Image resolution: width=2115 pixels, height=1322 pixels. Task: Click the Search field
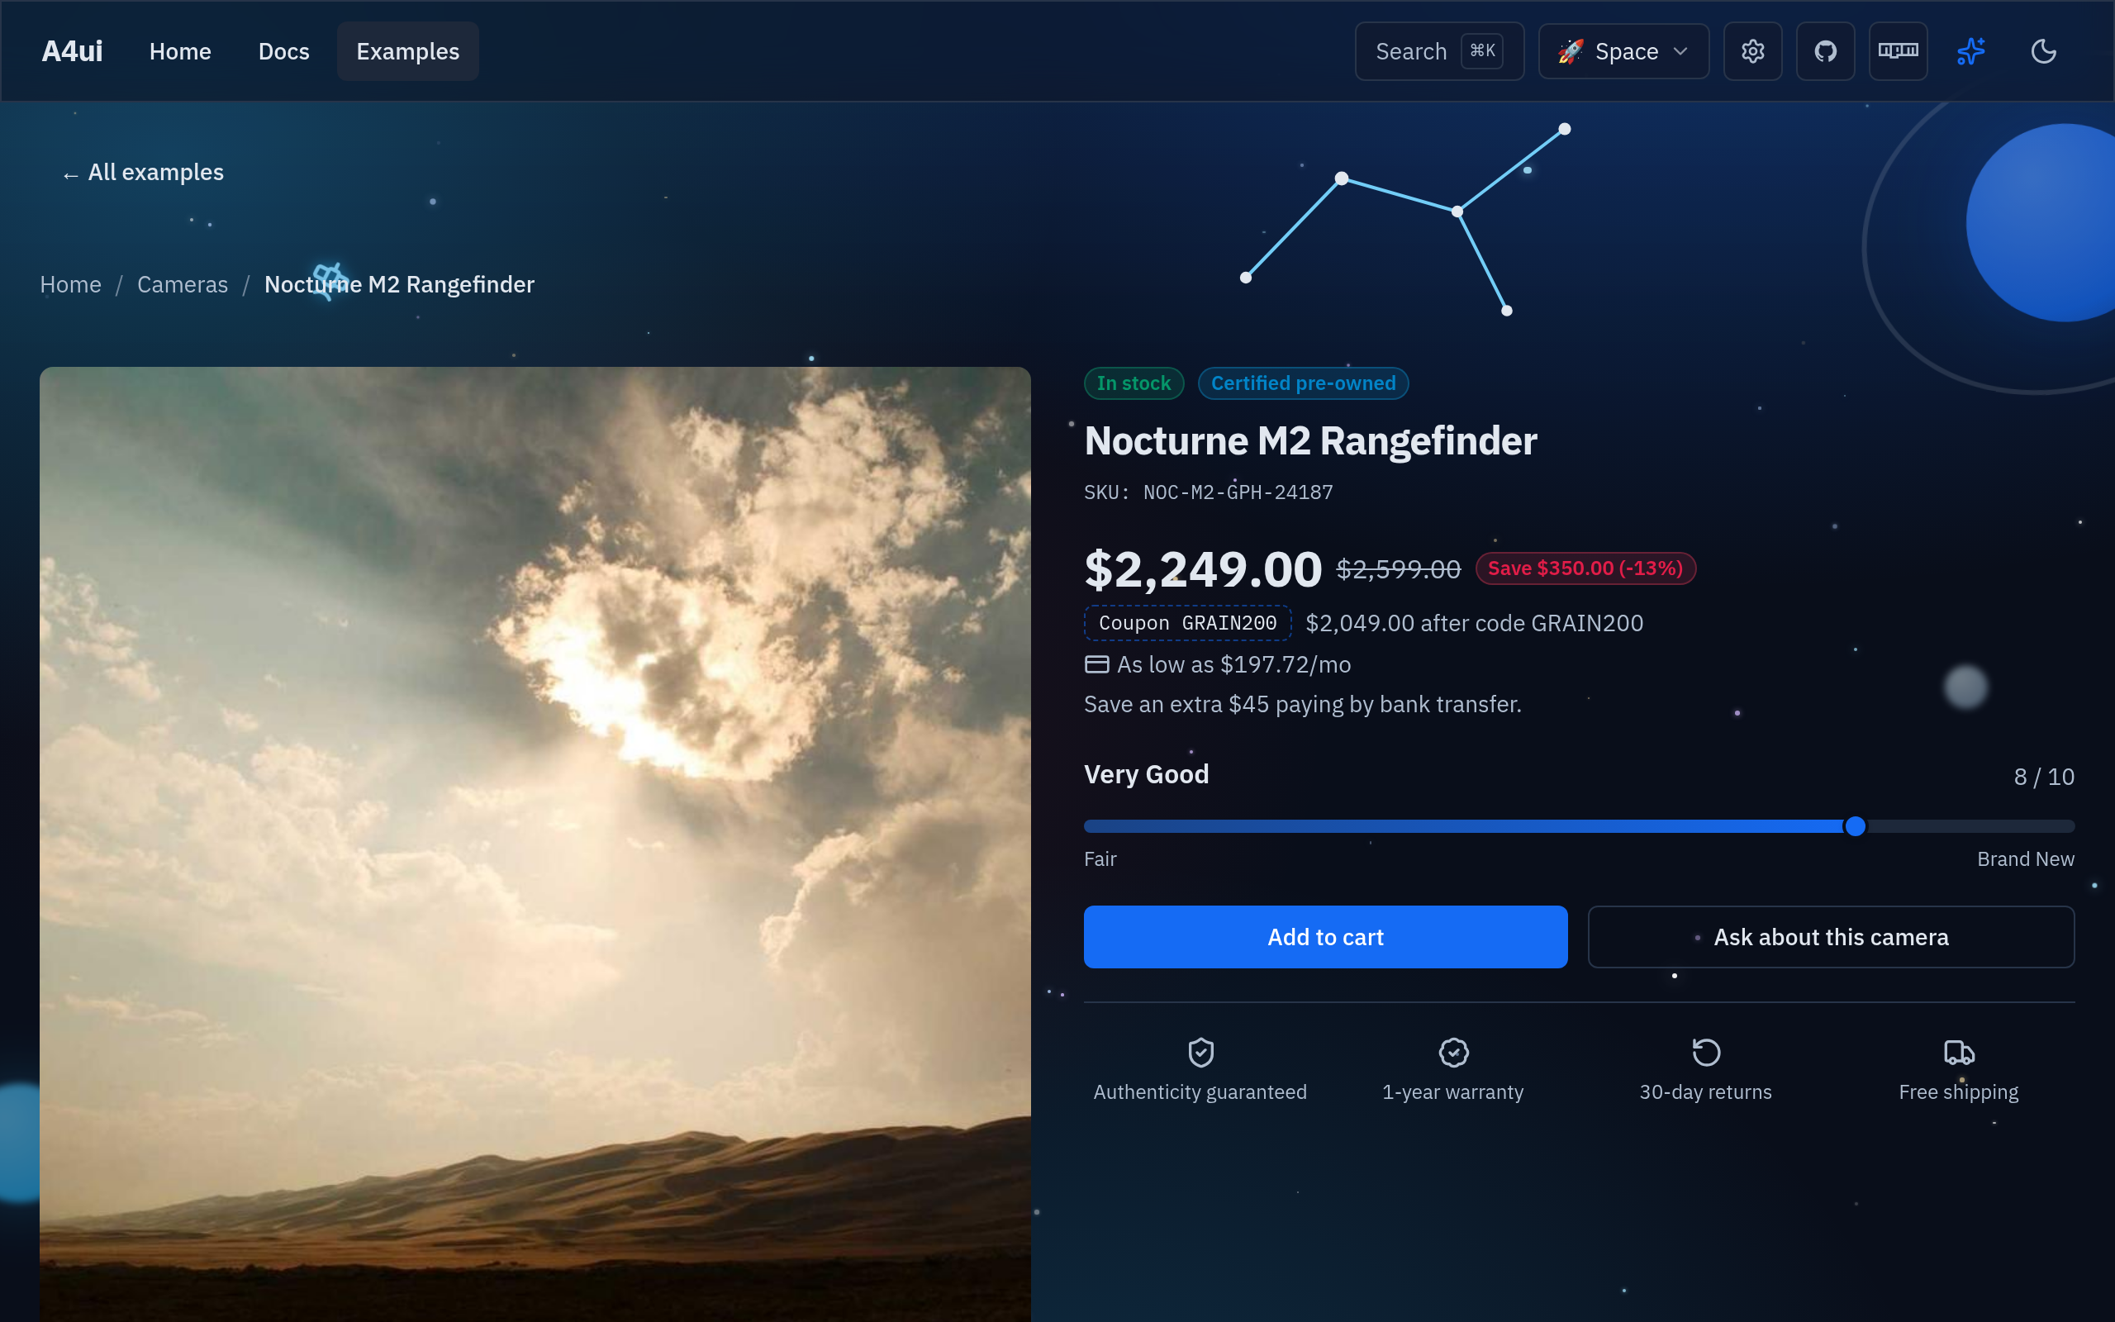[1439, 51]
